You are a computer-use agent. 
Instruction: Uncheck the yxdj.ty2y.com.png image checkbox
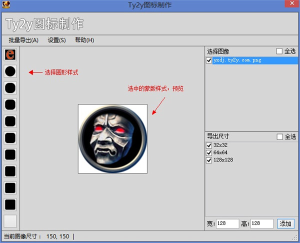(209, 60)
